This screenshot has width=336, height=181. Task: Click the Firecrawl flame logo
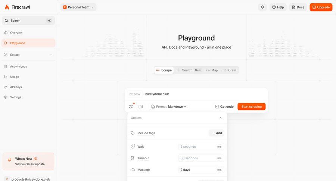tap(7, 7)
